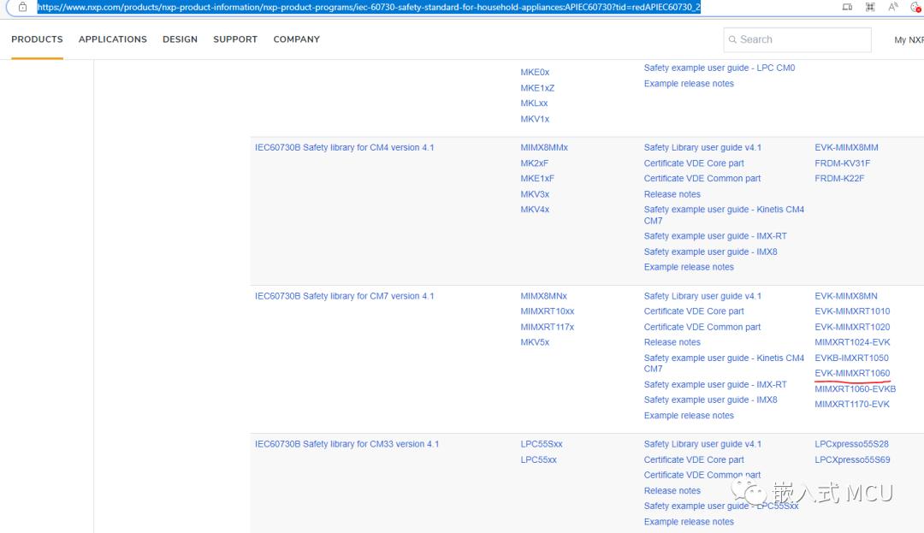This screenshot has width=924, height=533.
Task: Open IMX8 safety example guide in CM4 row
Action: point(710,252)
